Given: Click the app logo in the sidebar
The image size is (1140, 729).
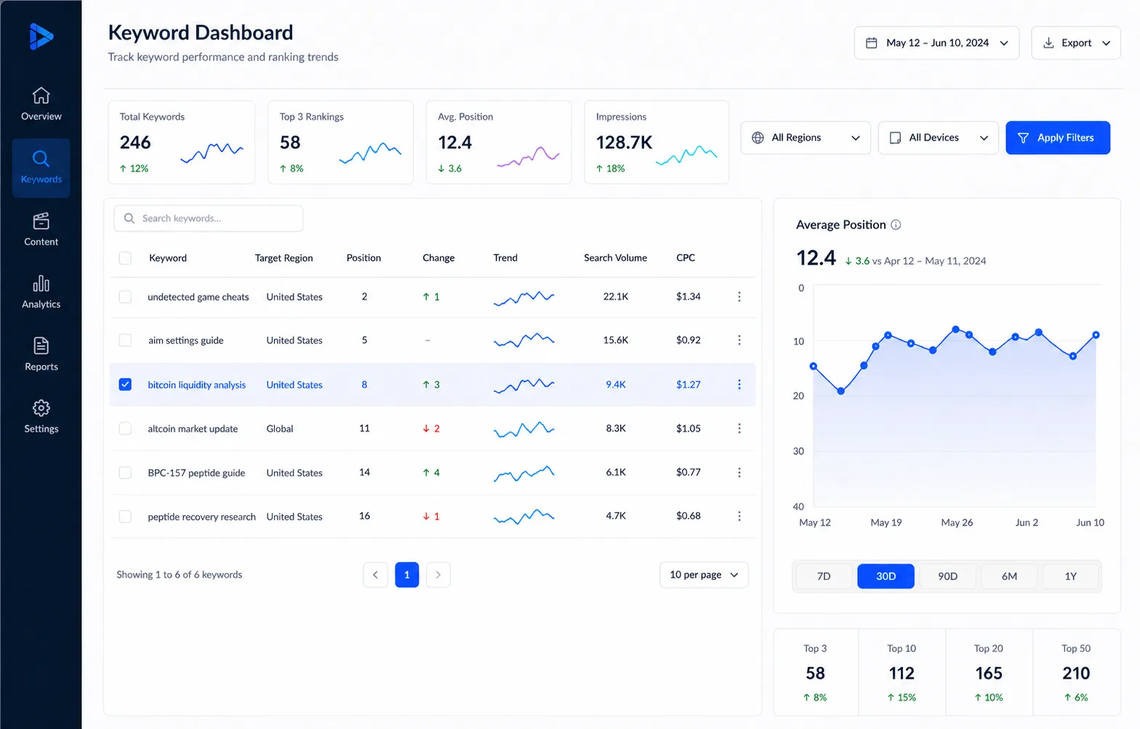Looking at the screenshot, I should pos(41,36).
